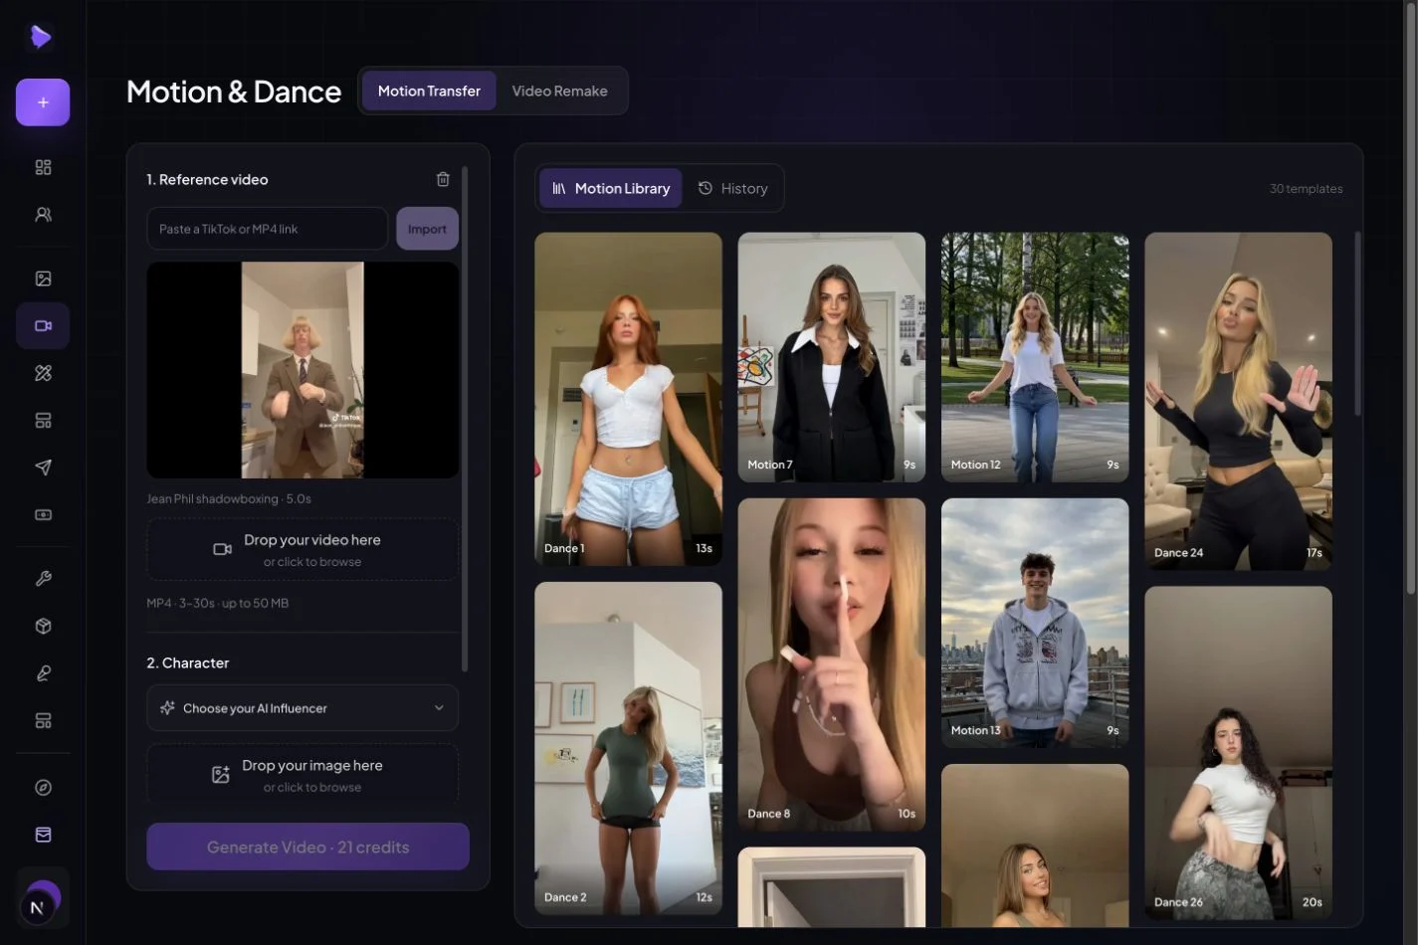1418x945 pixels.
Task: Click the Drop your image here area
Action: (303, 775)
